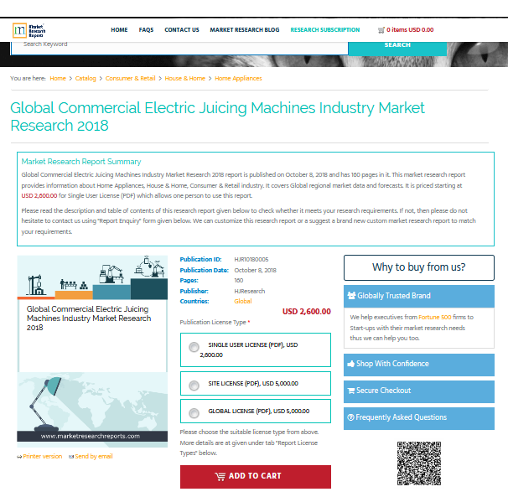The image size is (508, 497).
Task: Open the Contact Us menu item
Action: pyautogui.click(x=182, y=30)
